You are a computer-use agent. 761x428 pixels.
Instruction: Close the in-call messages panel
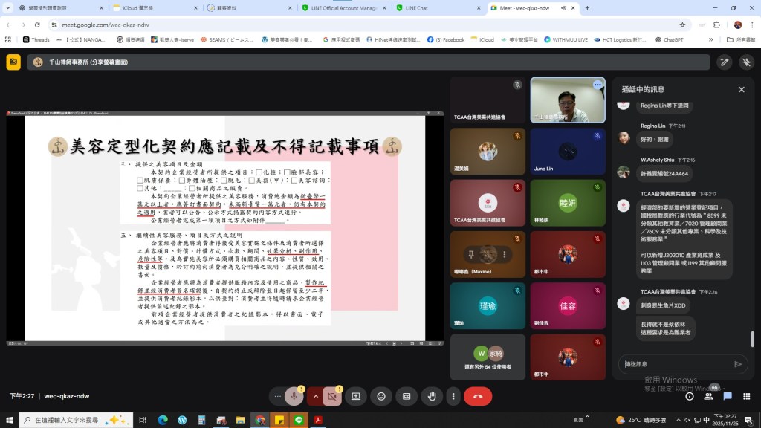click(x=741, y=89)
